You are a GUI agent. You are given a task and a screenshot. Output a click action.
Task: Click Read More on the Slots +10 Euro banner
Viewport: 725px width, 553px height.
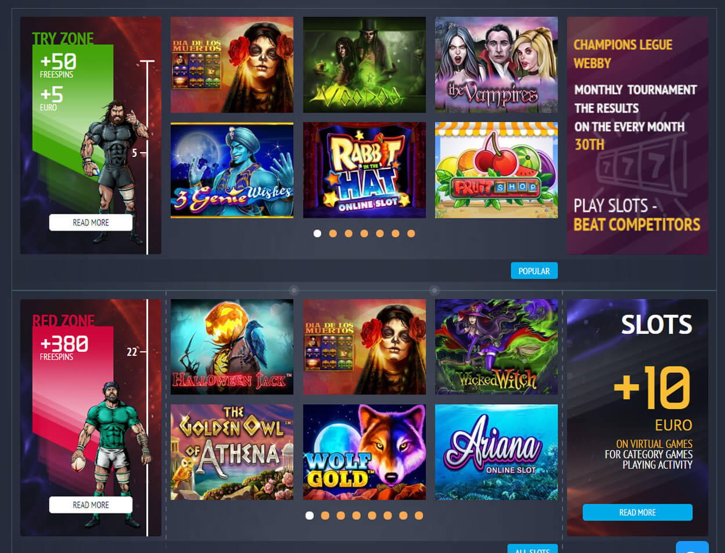click(x=637, y=512)
